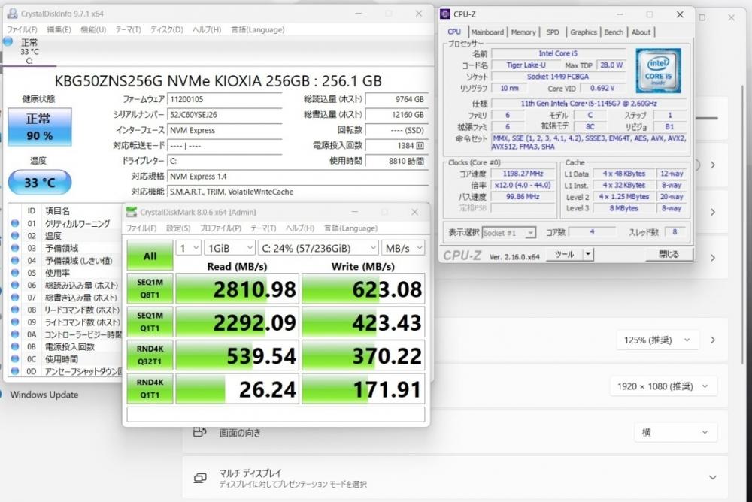
Task: Click the screen orientation icon beside 画面の向き
Action: point(200,432)
